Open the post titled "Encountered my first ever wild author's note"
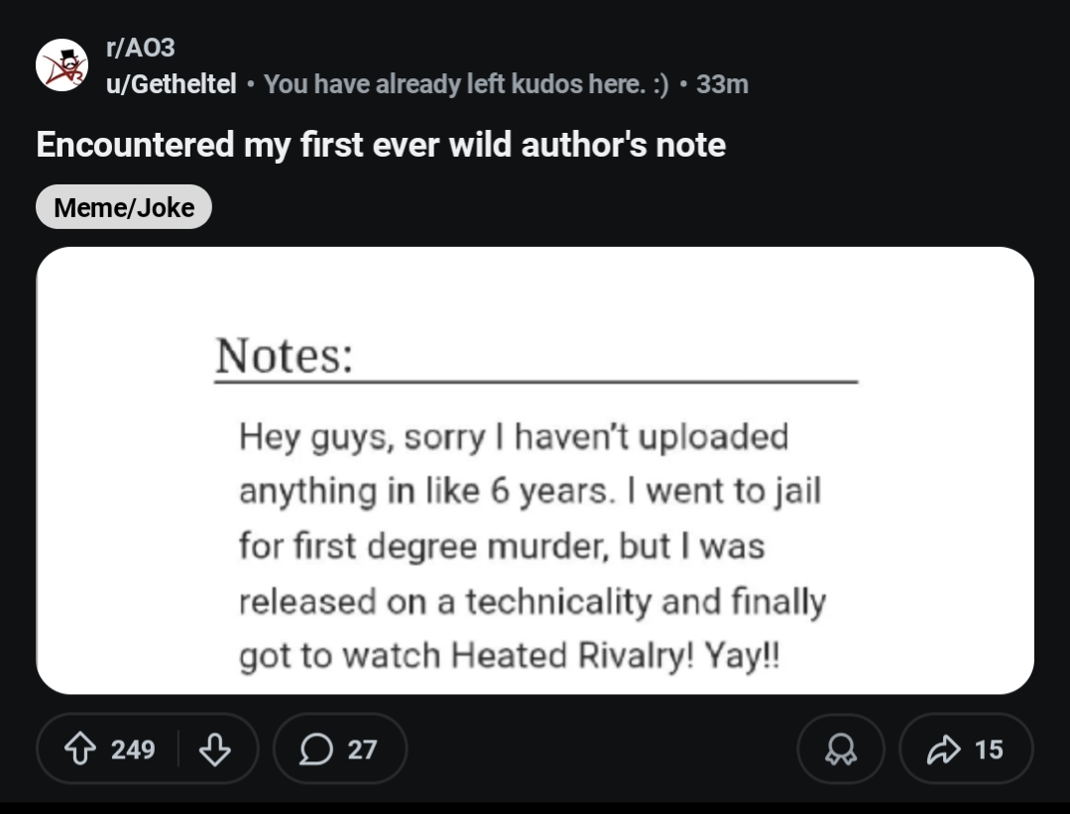The width and height of the screenshot is (1070, 814). point(381,145)
